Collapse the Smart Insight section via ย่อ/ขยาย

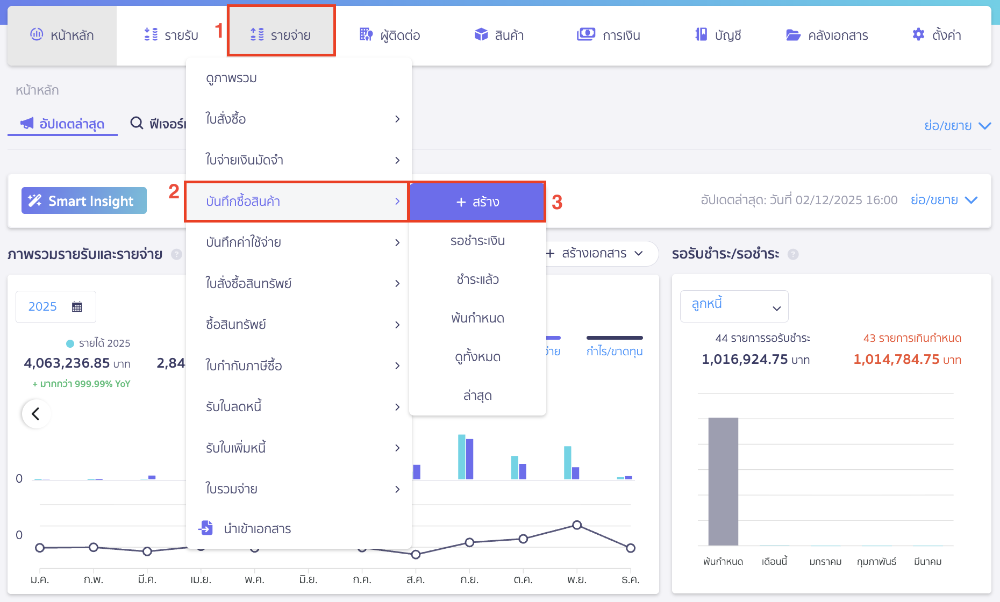944,200
